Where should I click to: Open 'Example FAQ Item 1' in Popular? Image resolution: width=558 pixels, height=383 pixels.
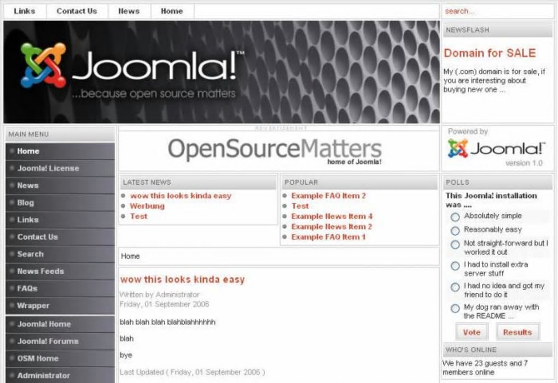pos(328,237)
